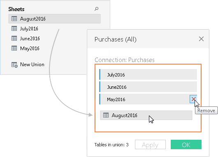The height and width of the screenshot is (157, 218).
Task: Select the May2016 sheet in Sheets pane
Action: click(30, 48)
